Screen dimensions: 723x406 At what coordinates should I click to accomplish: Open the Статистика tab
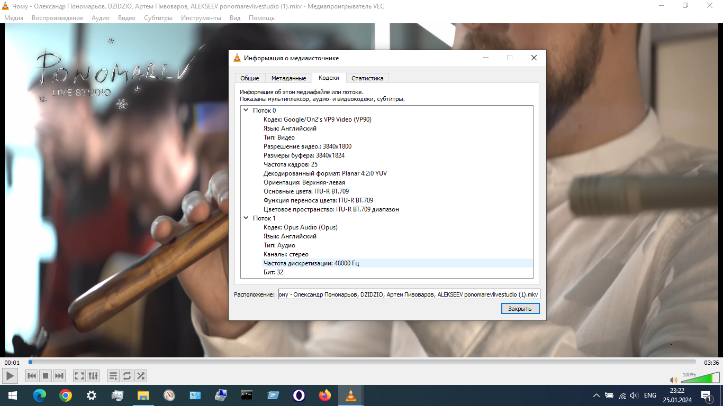click(367, 78)
